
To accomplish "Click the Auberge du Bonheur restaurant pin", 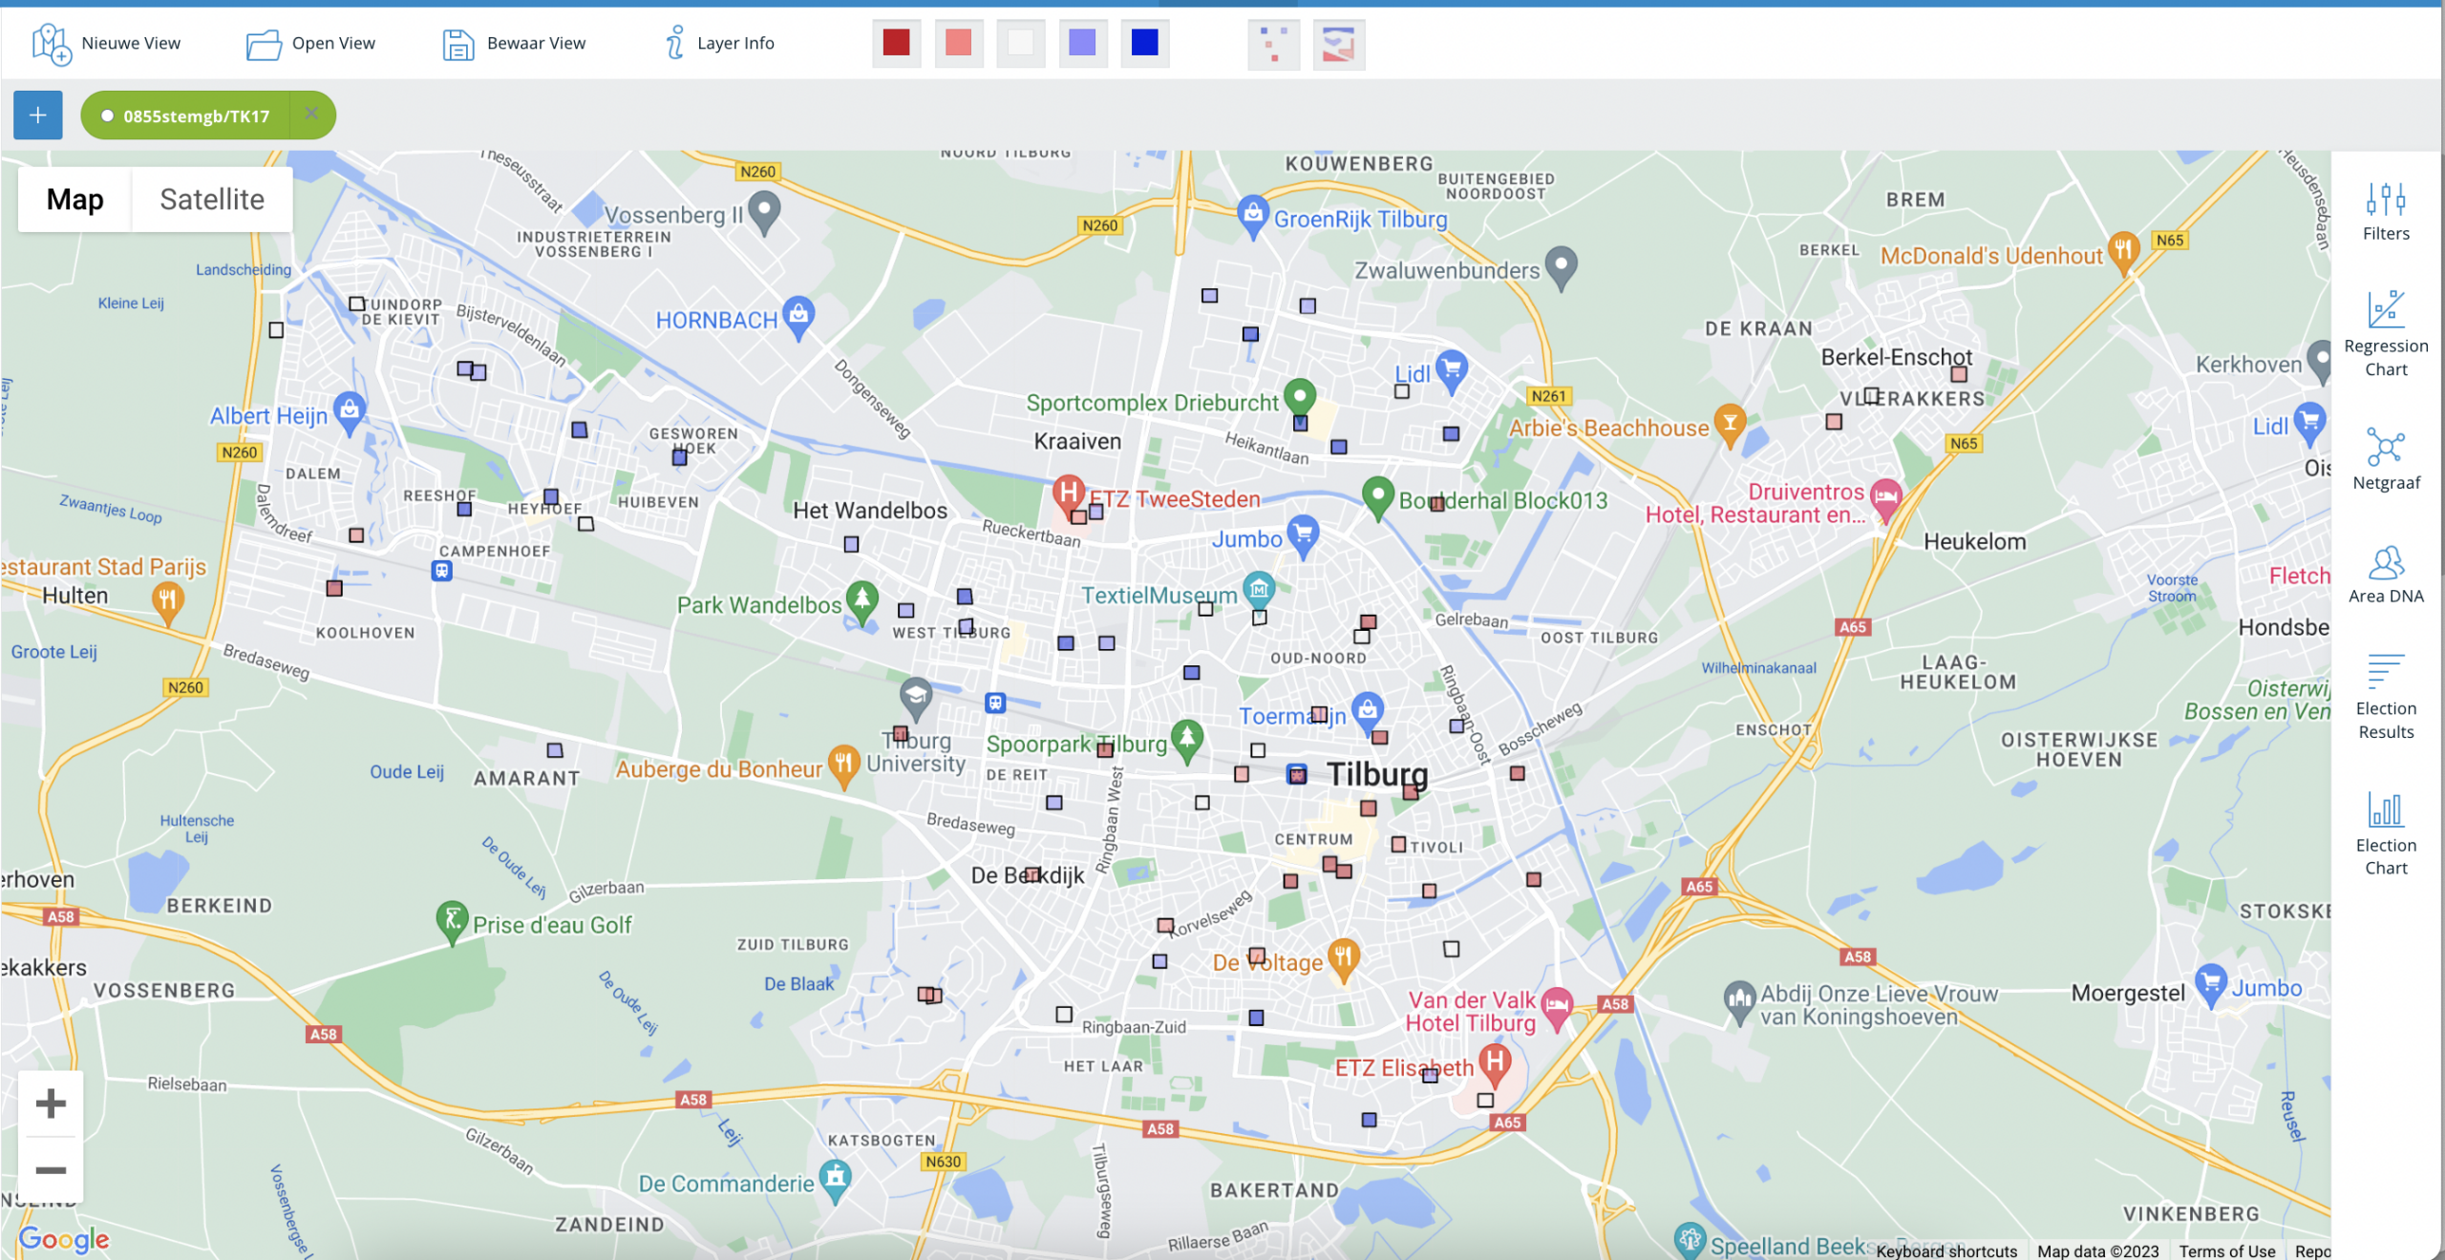I will click(843, 766).
